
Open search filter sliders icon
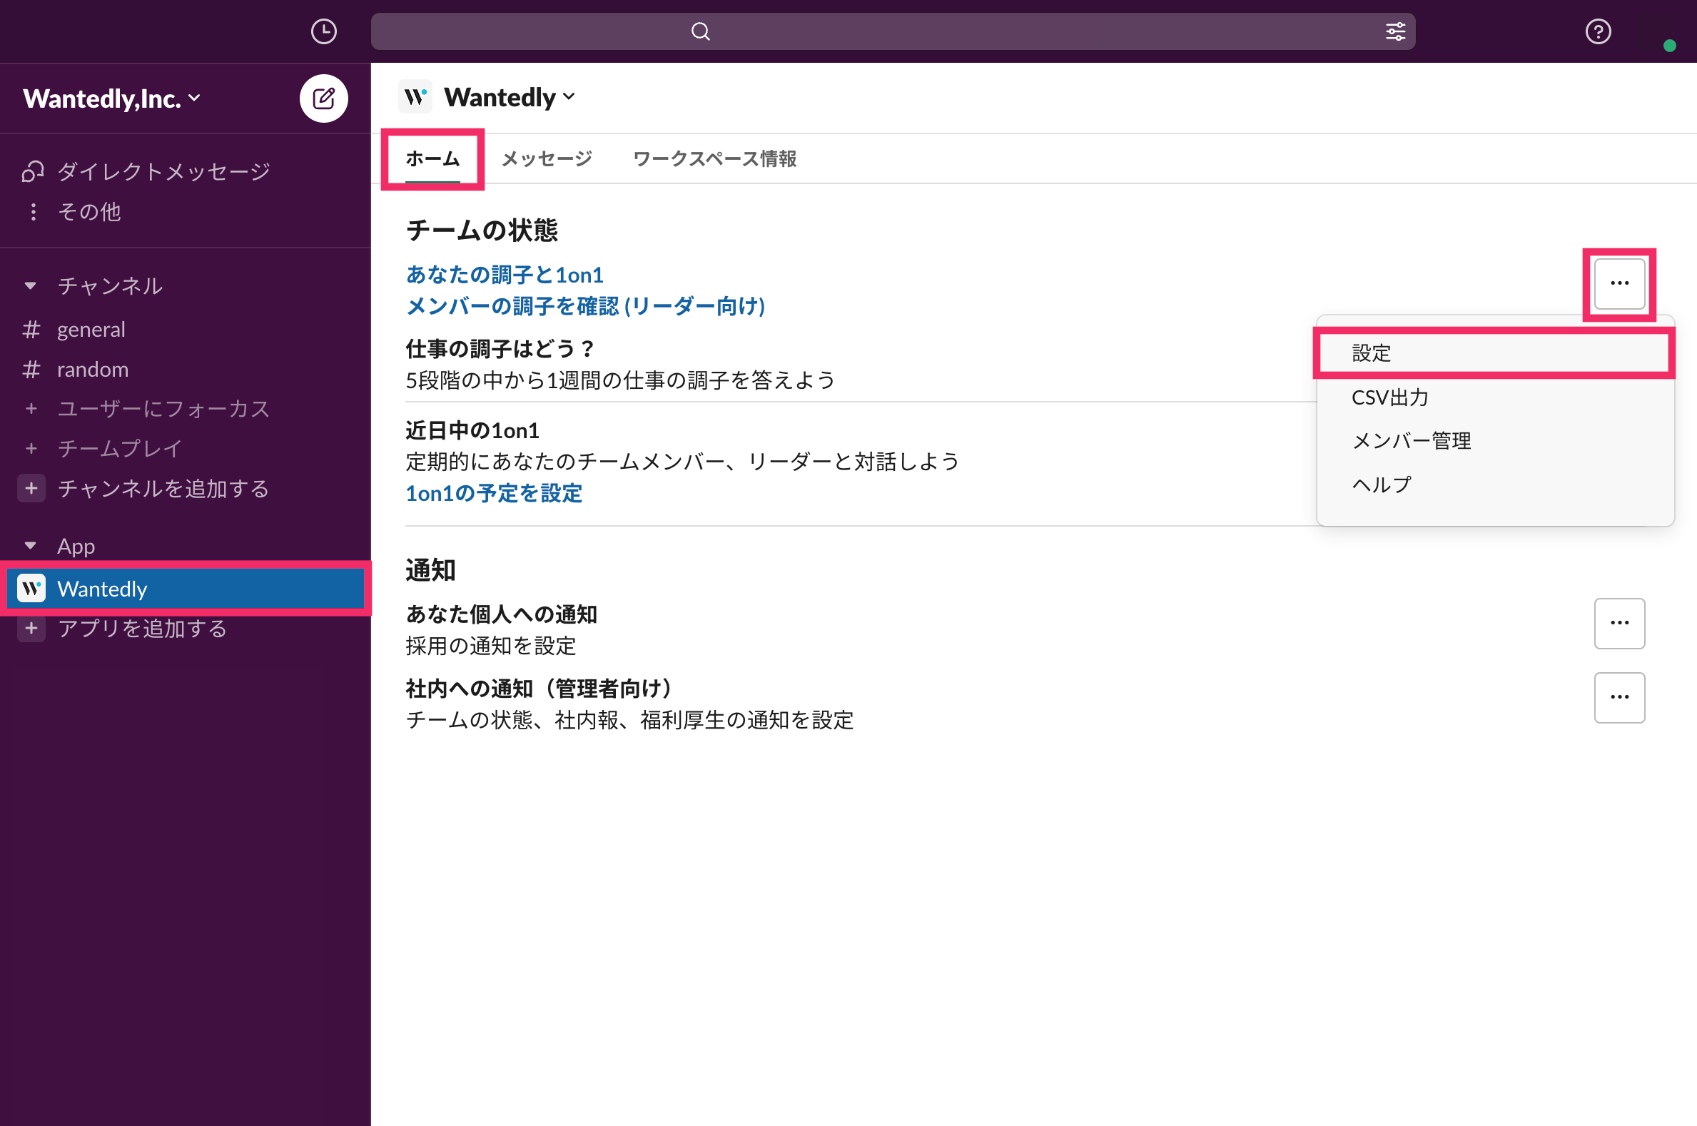click(x=1395, y=31)
